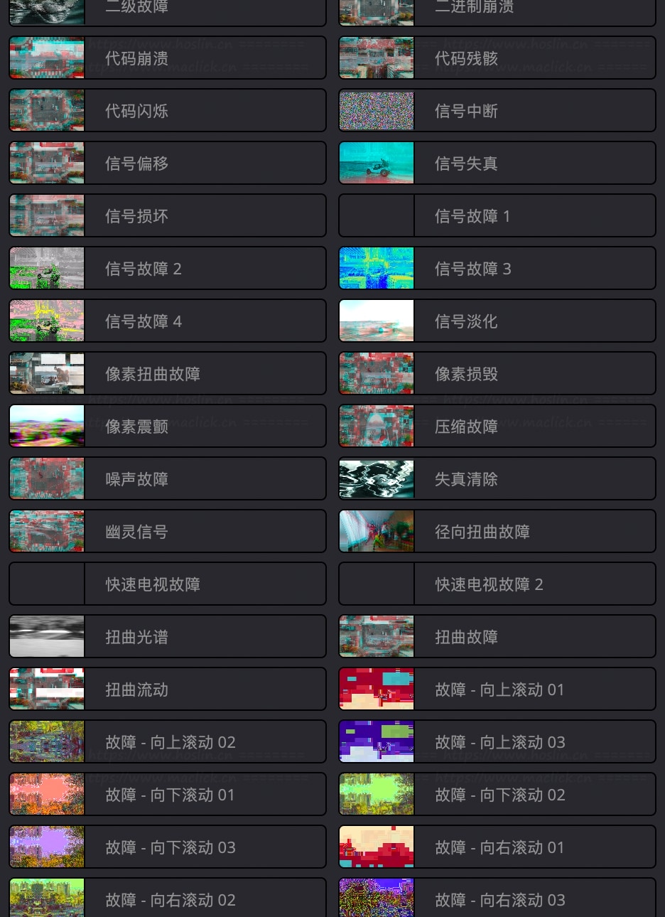
Task: Click the 噪声故障 thumbnail
Action: point(47,478)
